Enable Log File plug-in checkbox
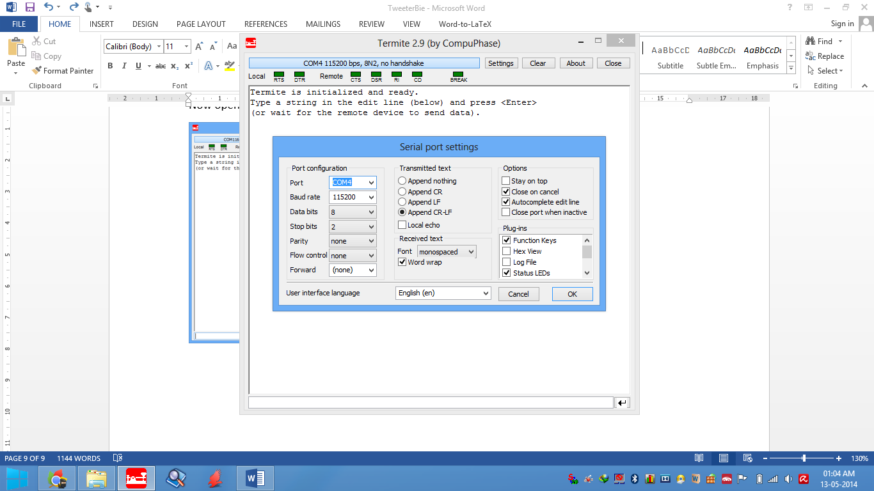Screen dimensions: 874x491 coord(507,262)
